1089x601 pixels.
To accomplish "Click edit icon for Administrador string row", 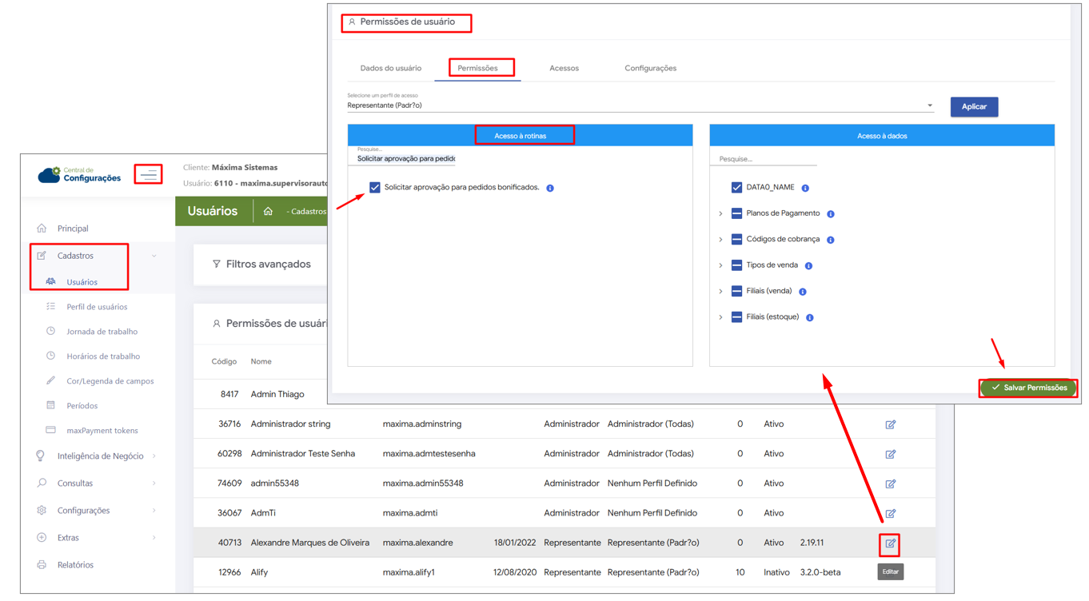I will pyautogui.click(x=890, y=424).
